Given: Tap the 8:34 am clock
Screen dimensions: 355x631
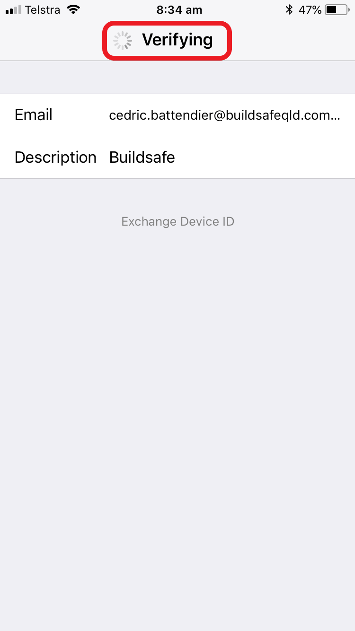Looking at the screenshot, I should point(179,10).
